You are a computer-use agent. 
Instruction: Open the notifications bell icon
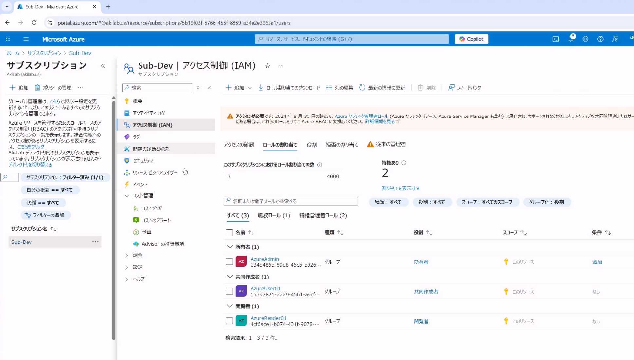(570, 39)
